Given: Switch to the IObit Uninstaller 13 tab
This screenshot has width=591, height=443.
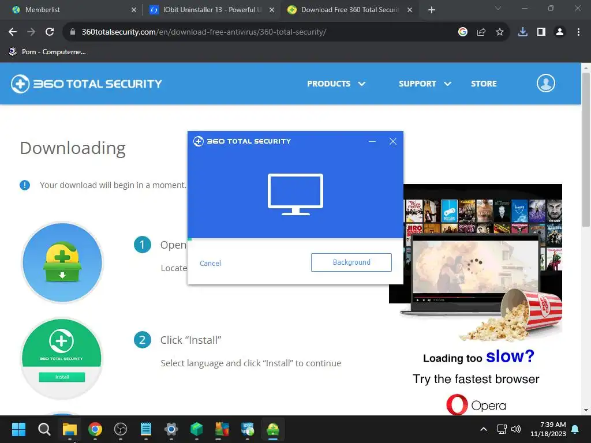Looking at the screenshot, I should (x=212, y=10).
